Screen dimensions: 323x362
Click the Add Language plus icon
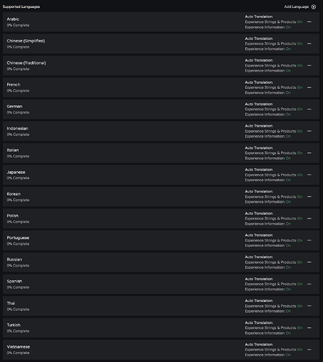pos(314,7)
